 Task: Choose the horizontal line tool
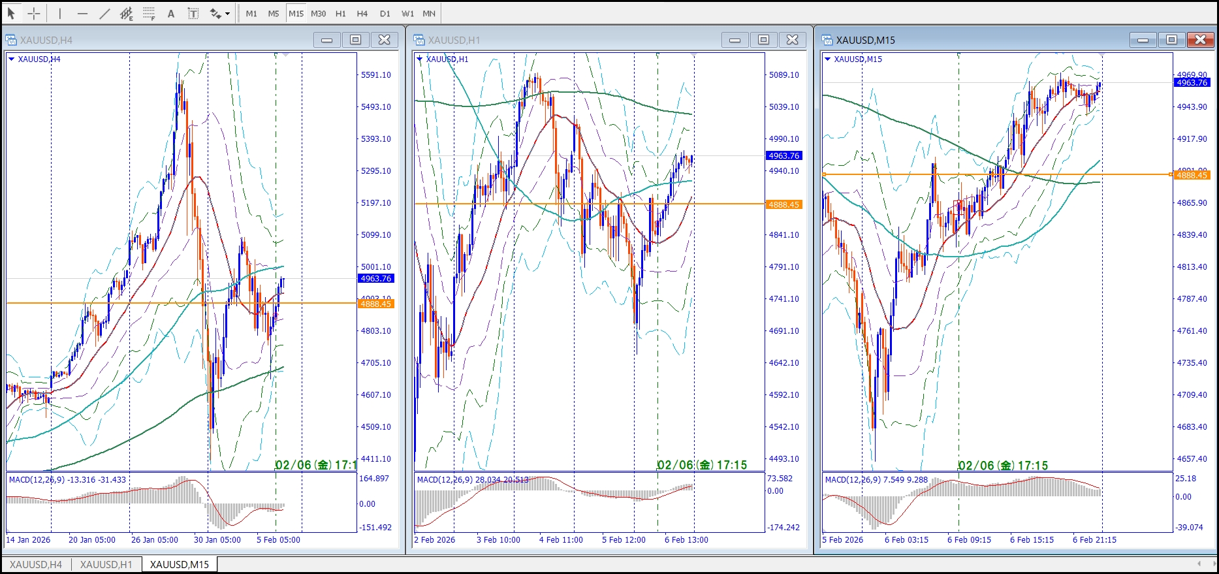[x=82, y=13]
